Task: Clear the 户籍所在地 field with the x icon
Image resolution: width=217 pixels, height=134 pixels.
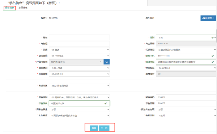Action: [x=101, y=62]
